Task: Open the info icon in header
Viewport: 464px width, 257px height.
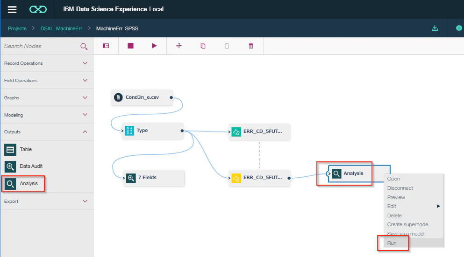Action: coord(459,28)
